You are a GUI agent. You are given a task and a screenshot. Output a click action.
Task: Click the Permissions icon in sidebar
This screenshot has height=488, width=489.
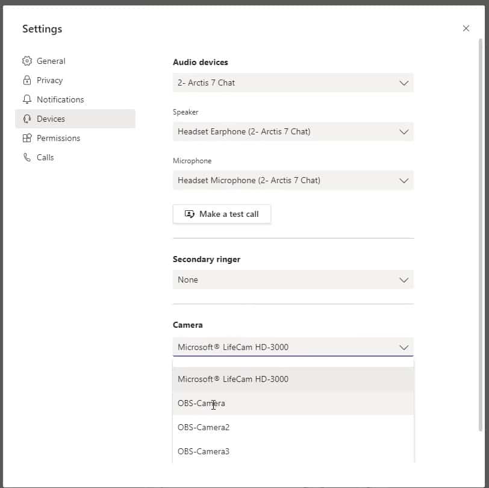[27, 138]
